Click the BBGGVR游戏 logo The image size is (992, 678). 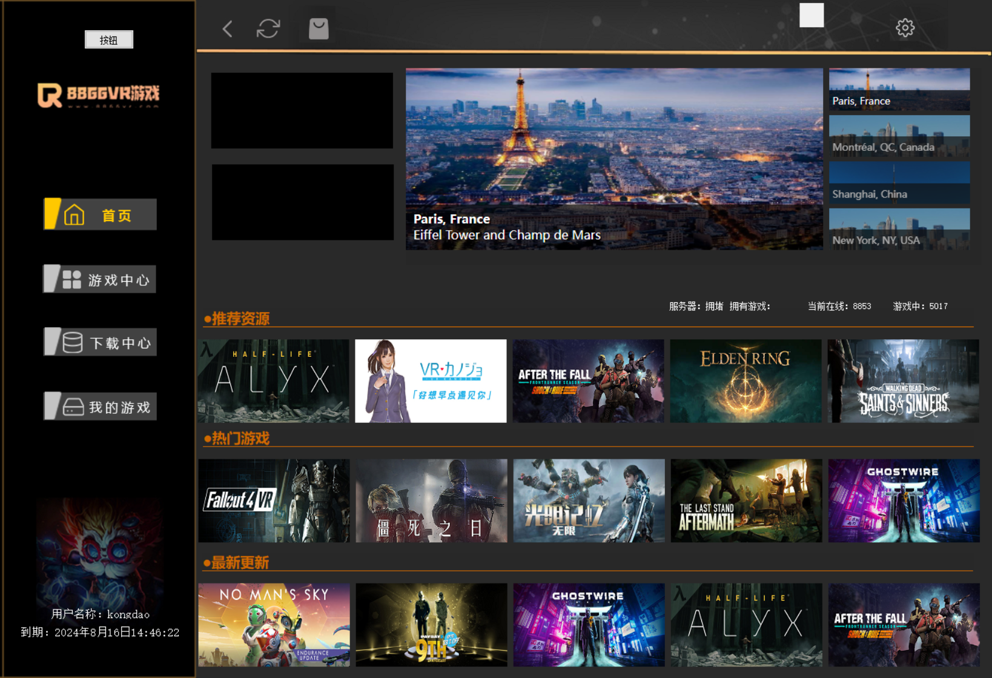pyautogui.click(x=99, y=95)
